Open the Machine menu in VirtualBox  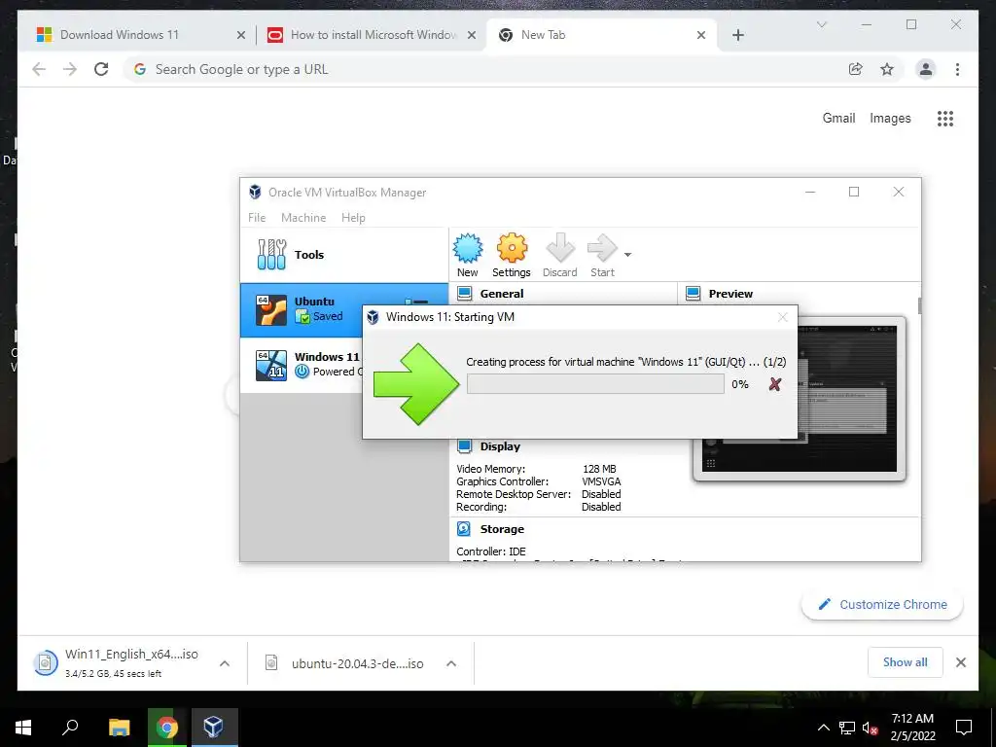click(303, 218)
